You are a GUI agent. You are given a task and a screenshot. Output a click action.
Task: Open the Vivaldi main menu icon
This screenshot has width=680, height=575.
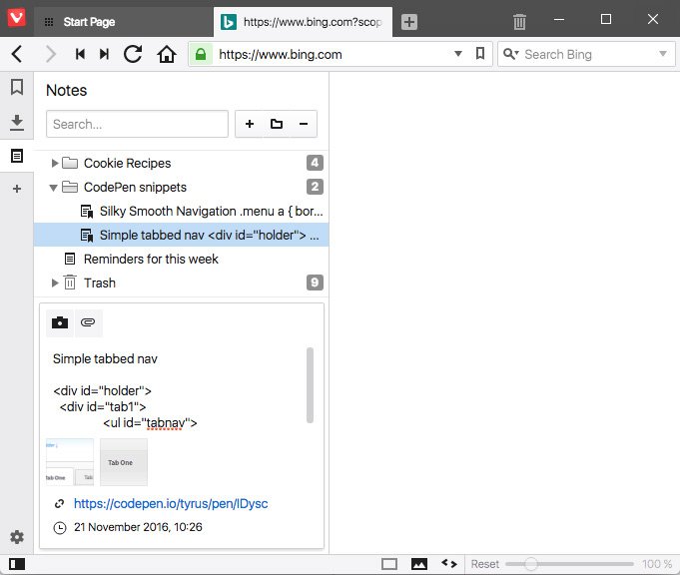(x=17, y=21)
